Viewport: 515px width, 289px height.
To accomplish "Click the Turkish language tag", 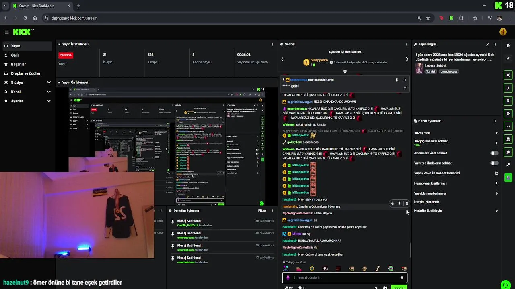I will coord(431,71).
